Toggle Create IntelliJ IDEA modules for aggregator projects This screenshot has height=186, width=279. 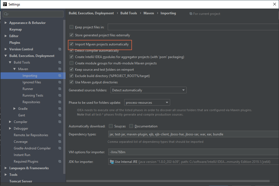pyautogui.click(x=71, y=57)
